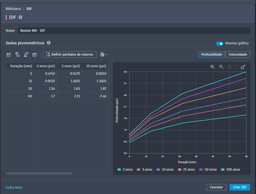Click the delete row icon
The height and width of the screenshot is (194, 256).
35,55
